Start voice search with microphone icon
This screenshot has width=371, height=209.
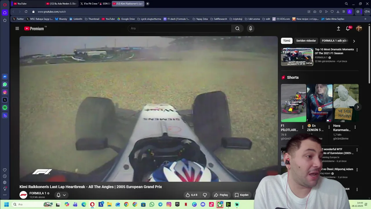[x=251, y=28]
